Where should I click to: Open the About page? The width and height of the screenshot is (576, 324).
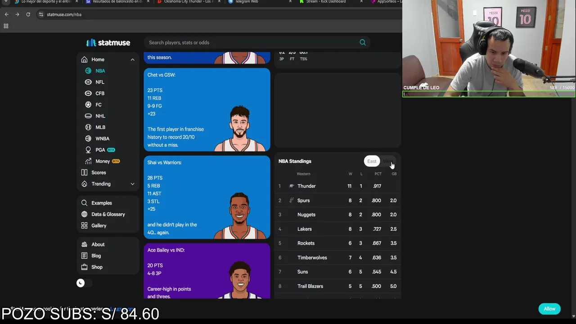pos(98,244)
